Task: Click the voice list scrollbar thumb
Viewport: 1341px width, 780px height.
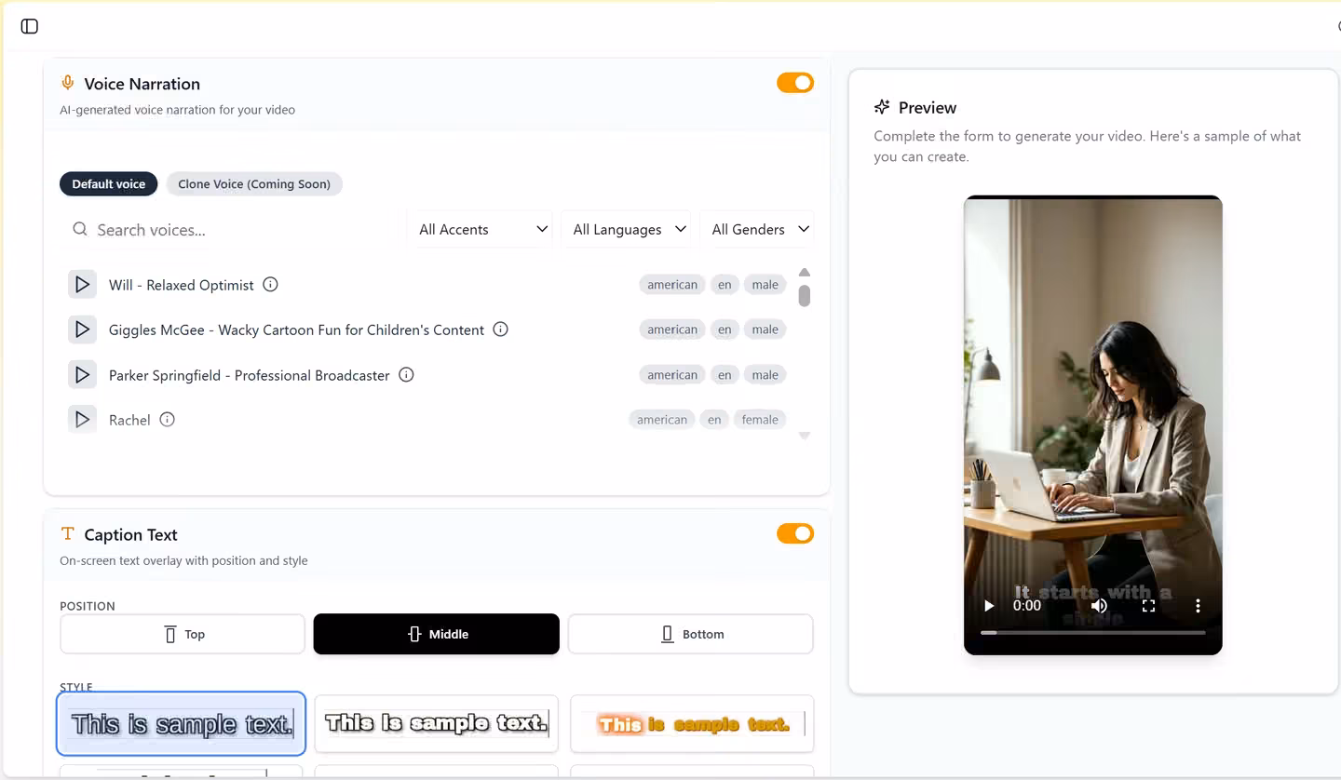Action: (805, 295)
